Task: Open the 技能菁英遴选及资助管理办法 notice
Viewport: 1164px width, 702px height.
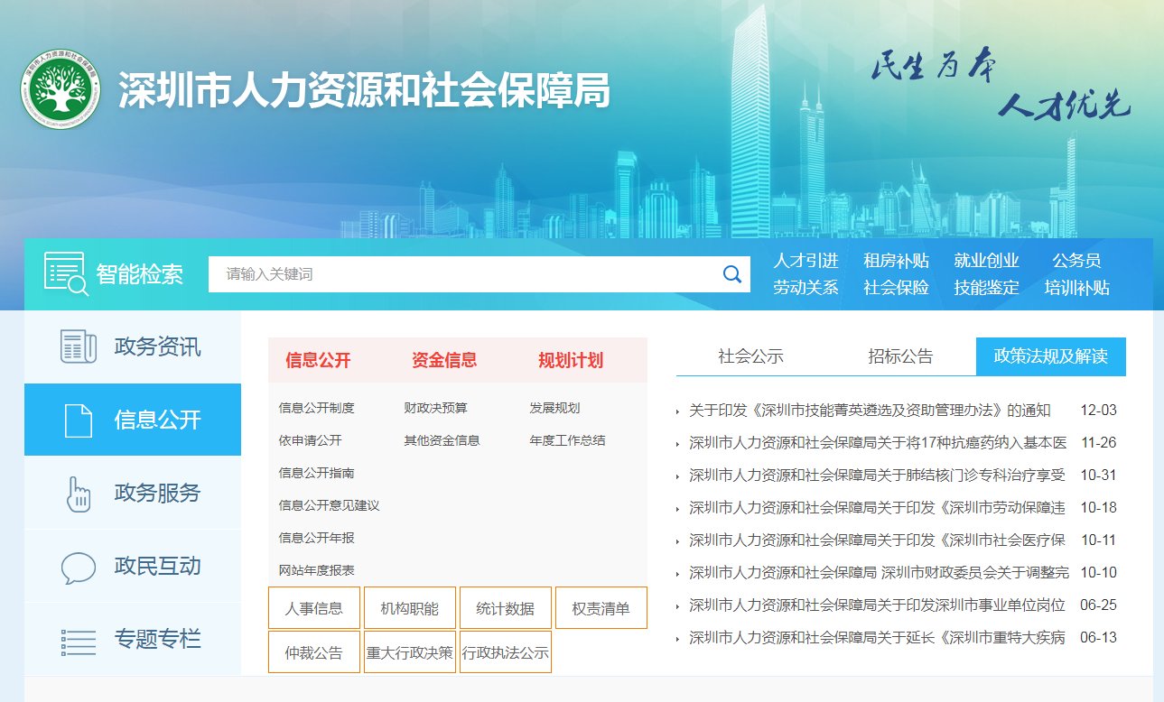Action: pyautogui.click(x=870, y=411)
